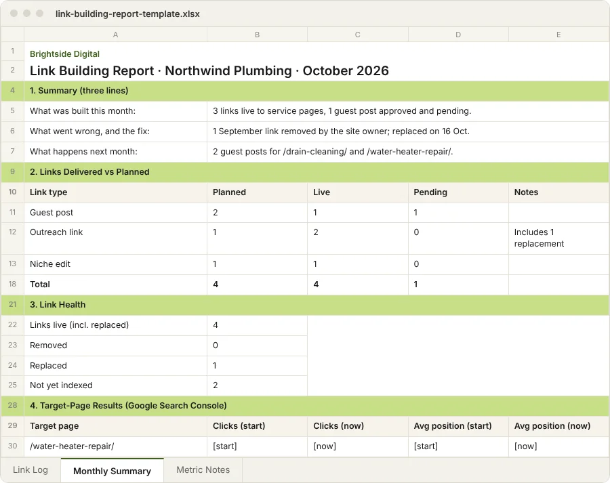Image resolution: width=610 pixels, height=483 pixels.
Task: Click the 'Avg position (start)' heading cell
Action: [x=458, y=426]
